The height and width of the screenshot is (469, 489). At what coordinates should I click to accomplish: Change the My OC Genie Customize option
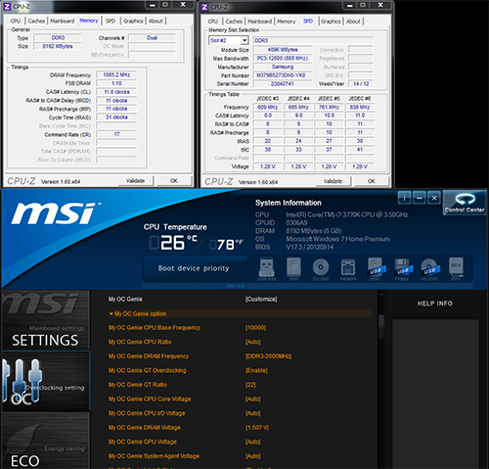point(261,299)
